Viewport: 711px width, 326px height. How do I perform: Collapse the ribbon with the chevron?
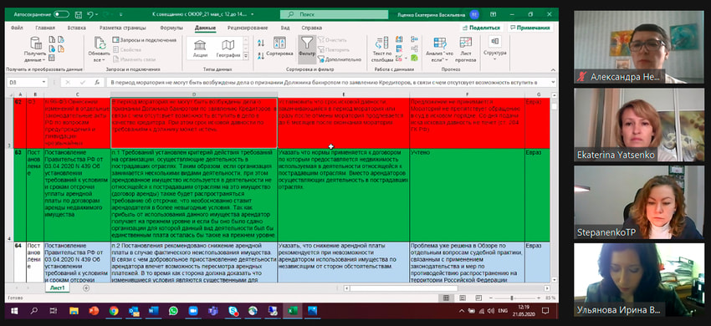[x=553, y=70]
